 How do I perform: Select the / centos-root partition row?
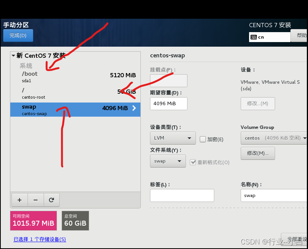75,93
